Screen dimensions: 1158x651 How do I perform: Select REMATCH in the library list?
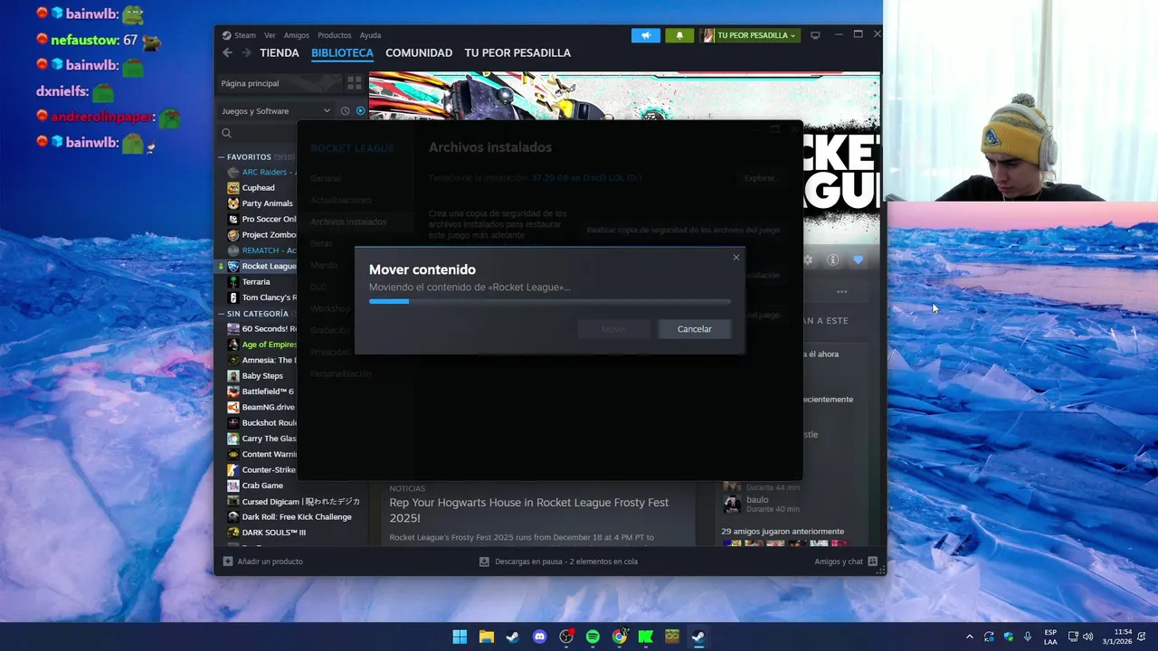(262, 250)
